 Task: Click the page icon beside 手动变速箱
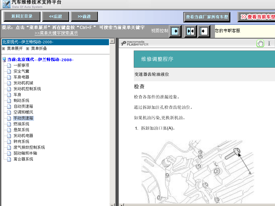[9, 118]
